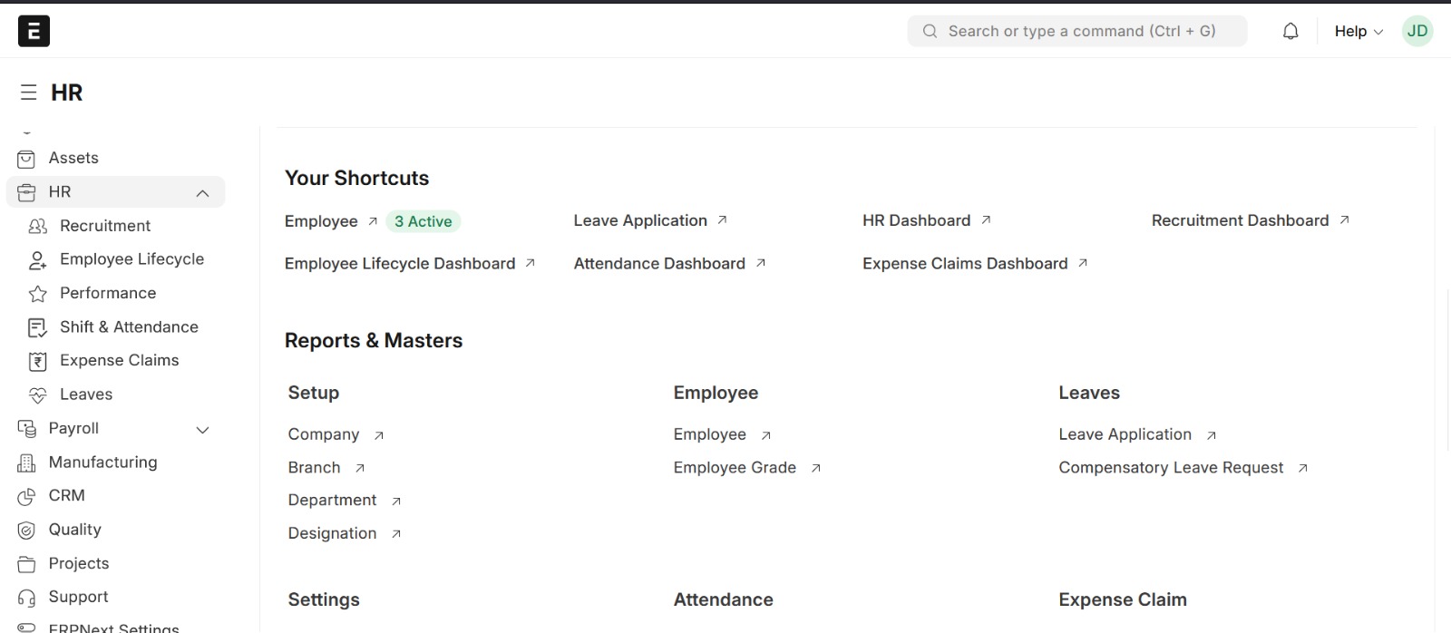The height and width of the screenshot is (633, 1451).
Task: Open Compensatory Leave Request link
Action: (x=1171, y=468)
